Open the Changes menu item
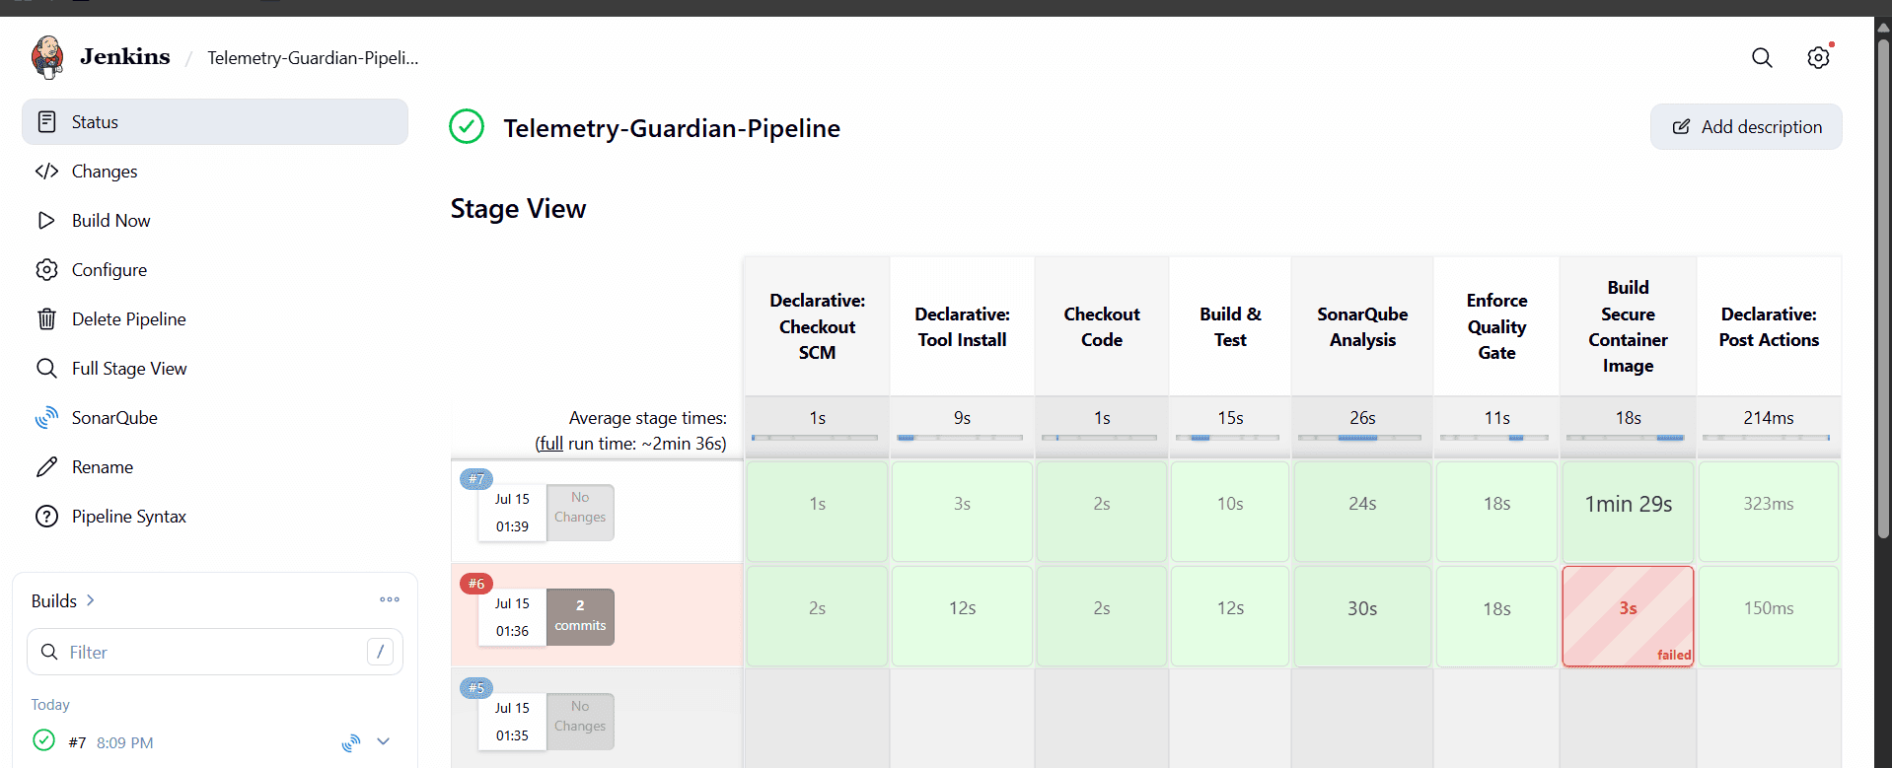The width and height of the screenshot is (1892, 768). (x=215, y=172)
